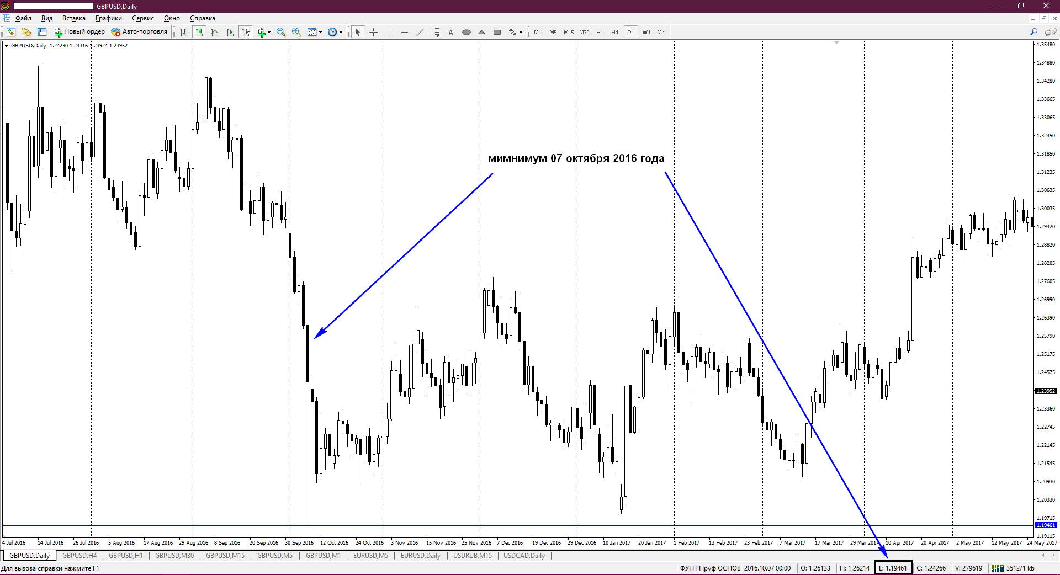The image size is (1060, 575).
Task: Open the chat bubbles icon
Action: click(x=1050, y=32)
